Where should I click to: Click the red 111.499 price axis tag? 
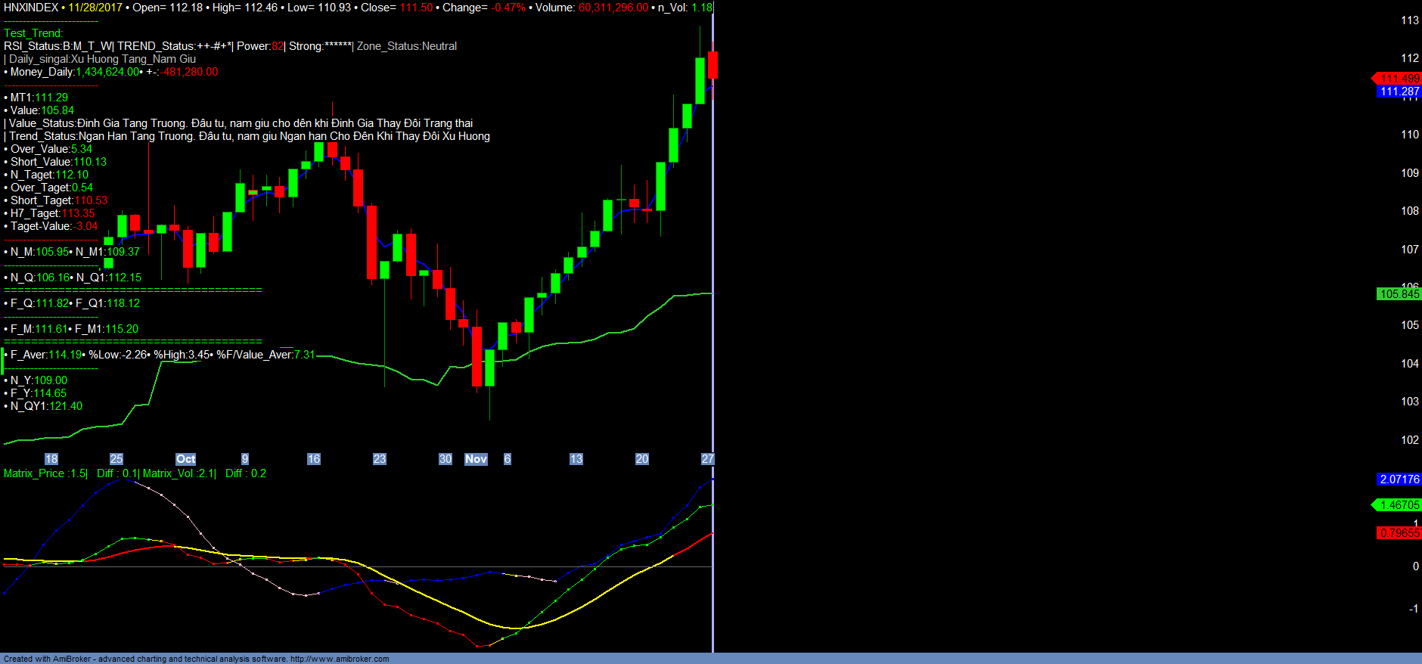[x=1396, y=79]
